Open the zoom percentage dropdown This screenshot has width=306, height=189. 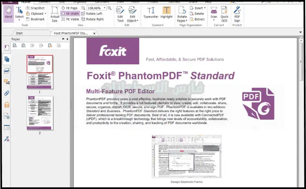(x=104, y=8)
